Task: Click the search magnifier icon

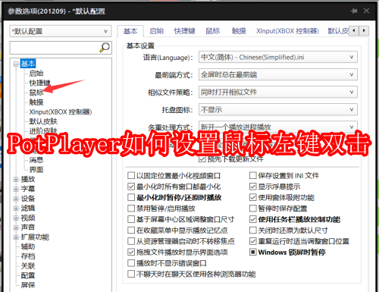Action: pos(105,47)
